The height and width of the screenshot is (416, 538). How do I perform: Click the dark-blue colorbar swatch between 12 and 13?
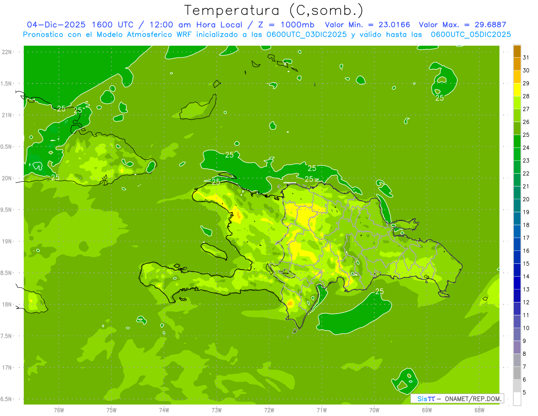click(517, 296)
